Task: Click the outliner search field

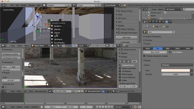Action: pos(189,9)
